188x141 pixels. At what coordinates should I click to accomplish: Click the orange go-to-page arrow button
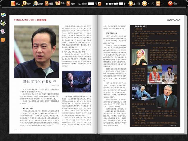pyautogui.click(x=100, y=4)
